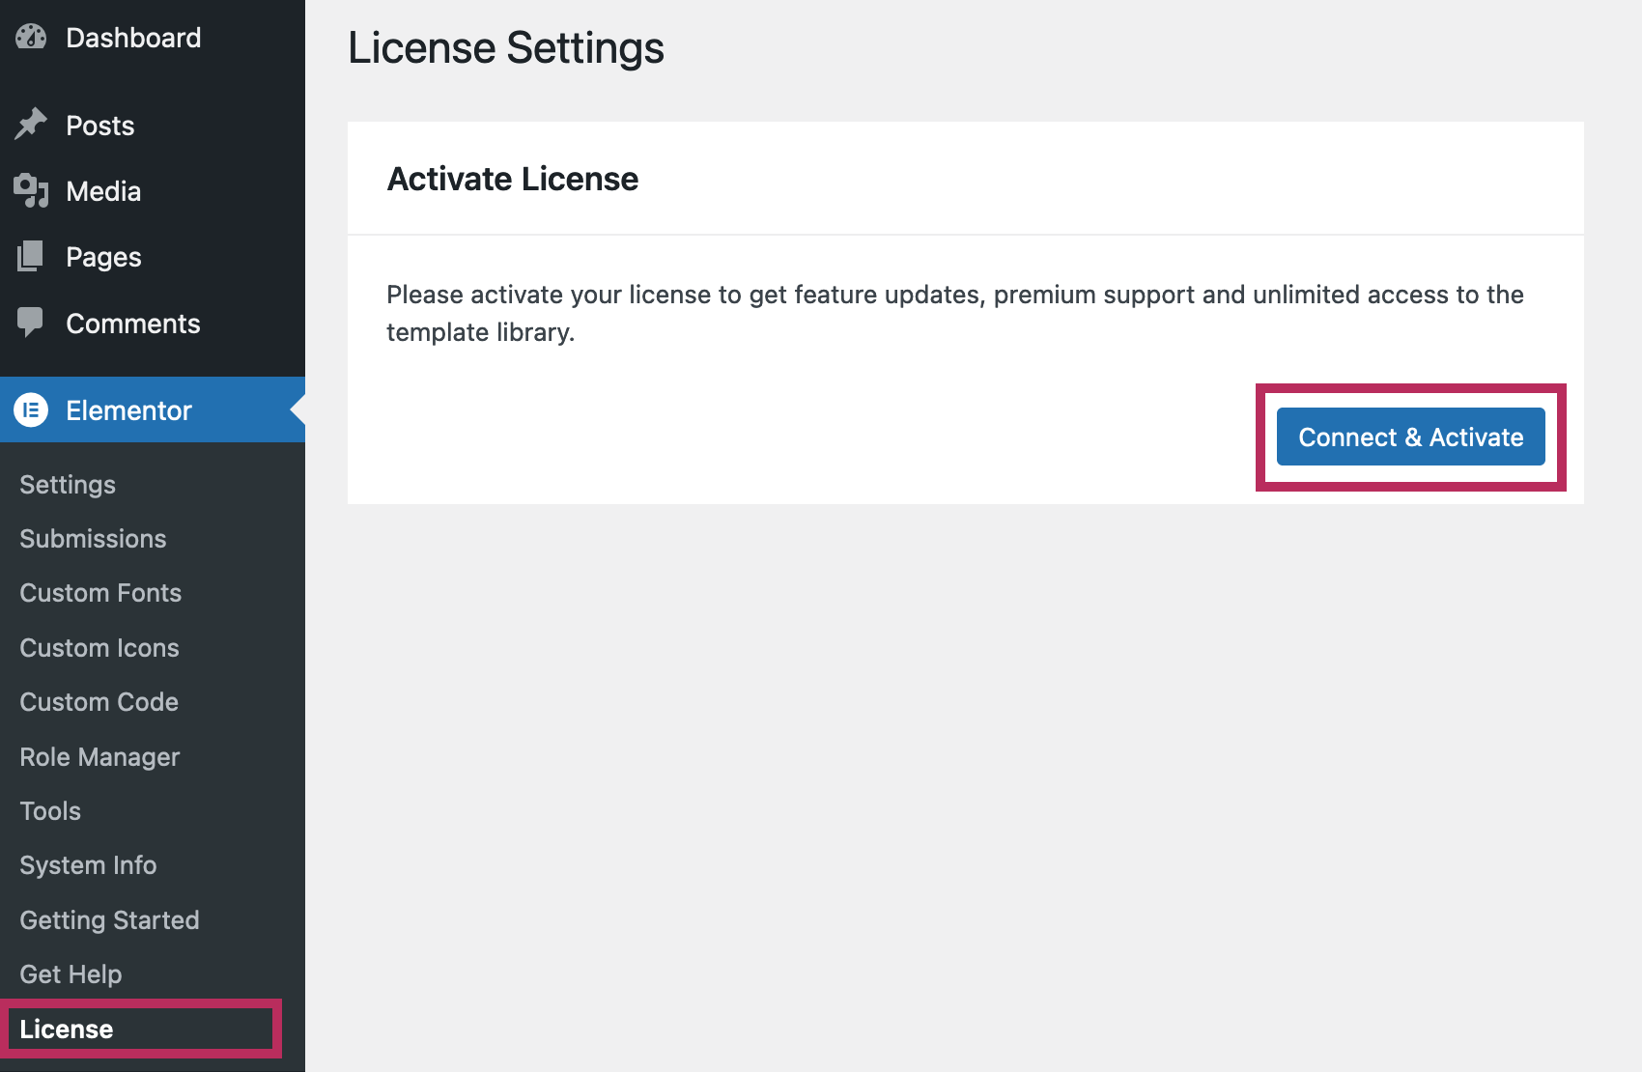Click the Media library icon
The height and width of the screenshot is (1072, 1642).
click(31, 191)
